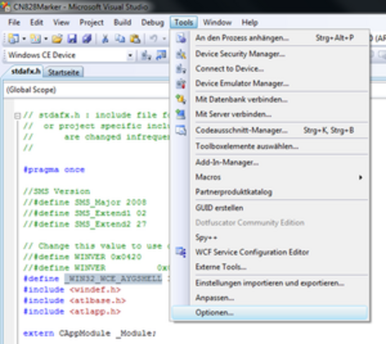This screenshot has height=344, width=386.
Task: Click the #include <atlbase.h> line
Action: (74, 300)
